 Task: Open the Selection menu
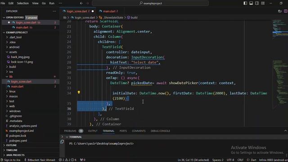coord(23,3)
